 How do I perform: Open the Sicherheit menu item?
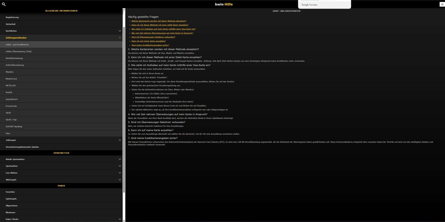click(61, 24)
